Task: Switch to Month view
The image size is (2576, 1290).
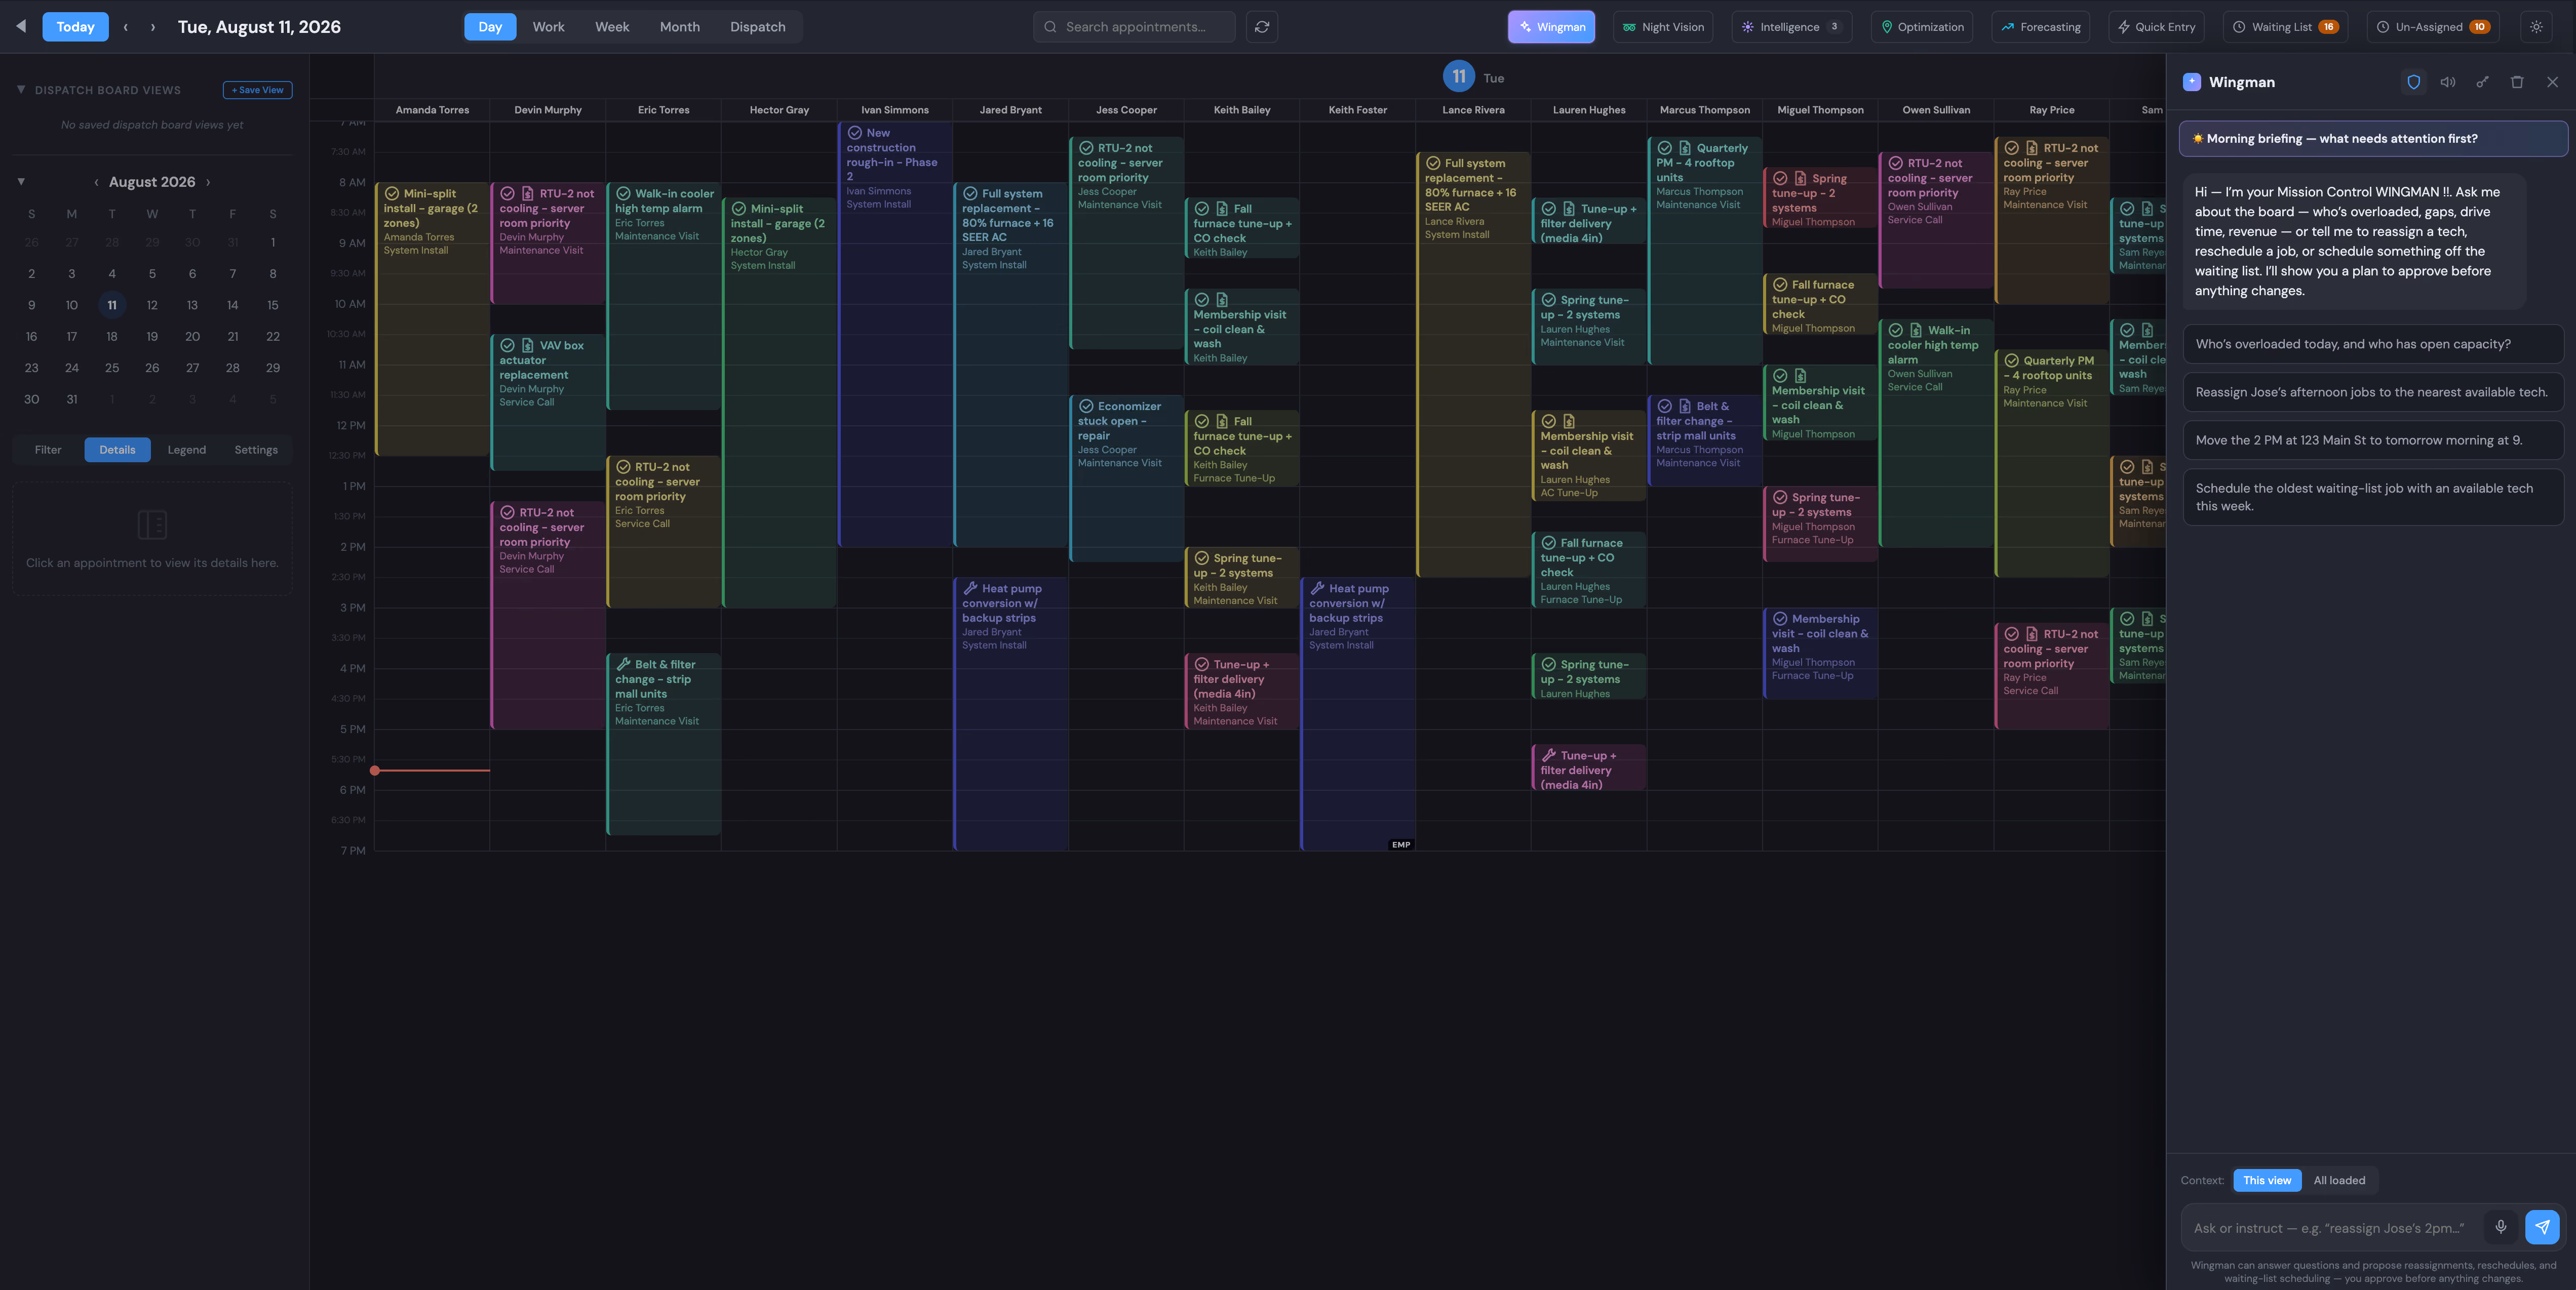Action: pos(680,27)
